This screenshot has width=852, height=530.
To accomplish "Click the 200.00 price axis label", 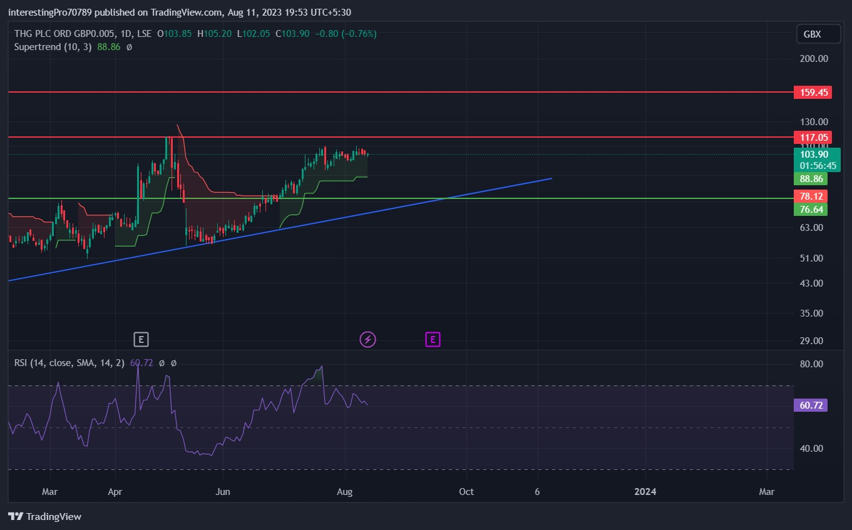I will [814, 59].
